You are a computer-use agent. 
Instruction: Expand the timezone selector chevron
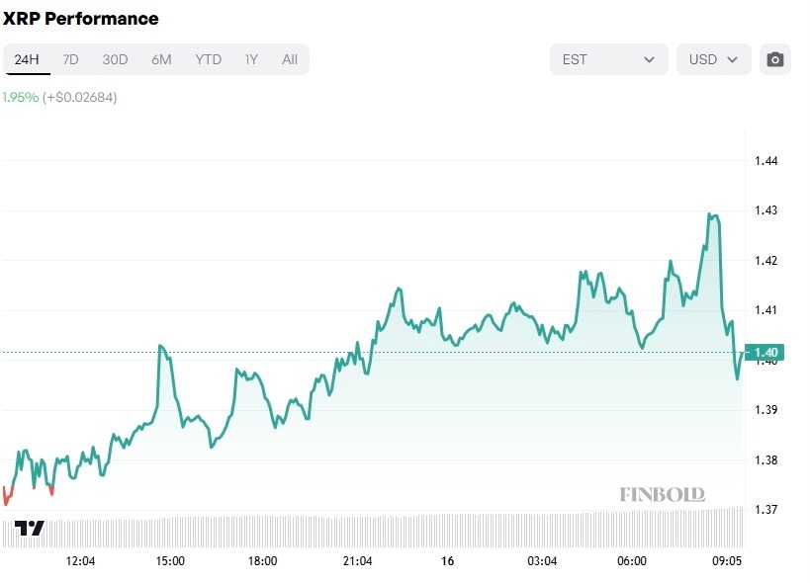tap(650, 59)
